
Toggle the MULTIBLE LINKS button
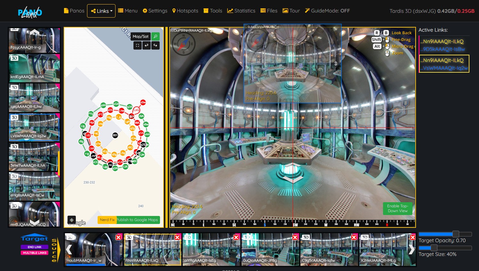pyautogui.click(x=35, y=253)
